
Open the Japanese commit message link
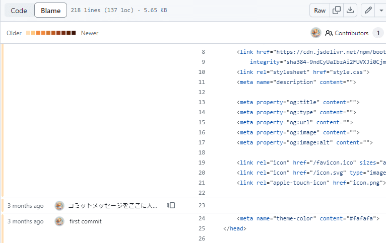[x=112, y=206]
